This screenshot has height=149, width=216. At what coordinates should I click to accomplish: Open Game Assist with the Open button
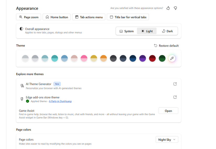pos(168,111)
